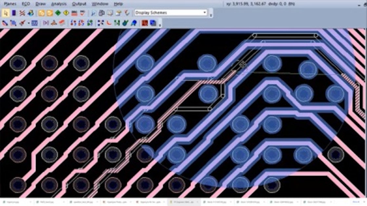
Task: Click the red eraser toolbar icon
Action: coord(62,23)
